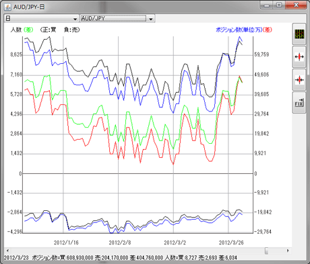
Task: Click the horizontal scrollbar right arrow
Action: (x=288, y=251)
